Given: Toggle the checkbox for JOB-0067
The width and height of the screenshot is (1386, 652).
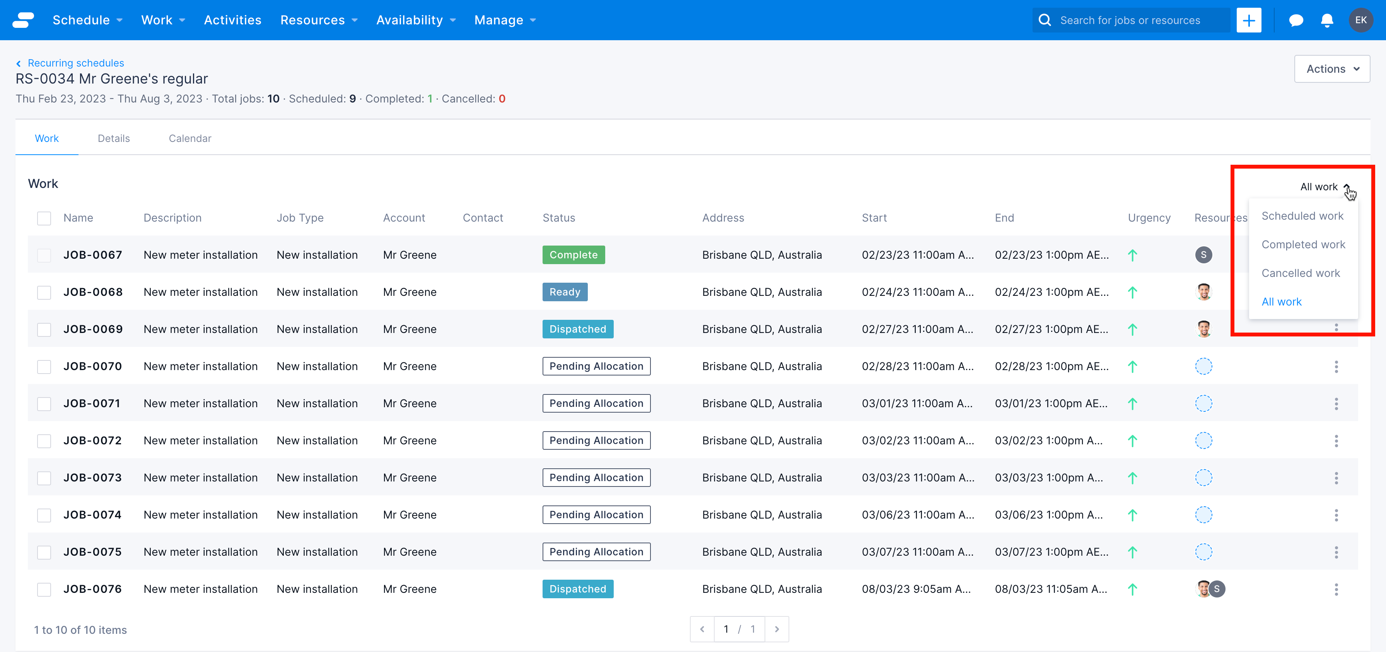Looking at the screenshot, I should pyautogui.click(x=44, y=254).
